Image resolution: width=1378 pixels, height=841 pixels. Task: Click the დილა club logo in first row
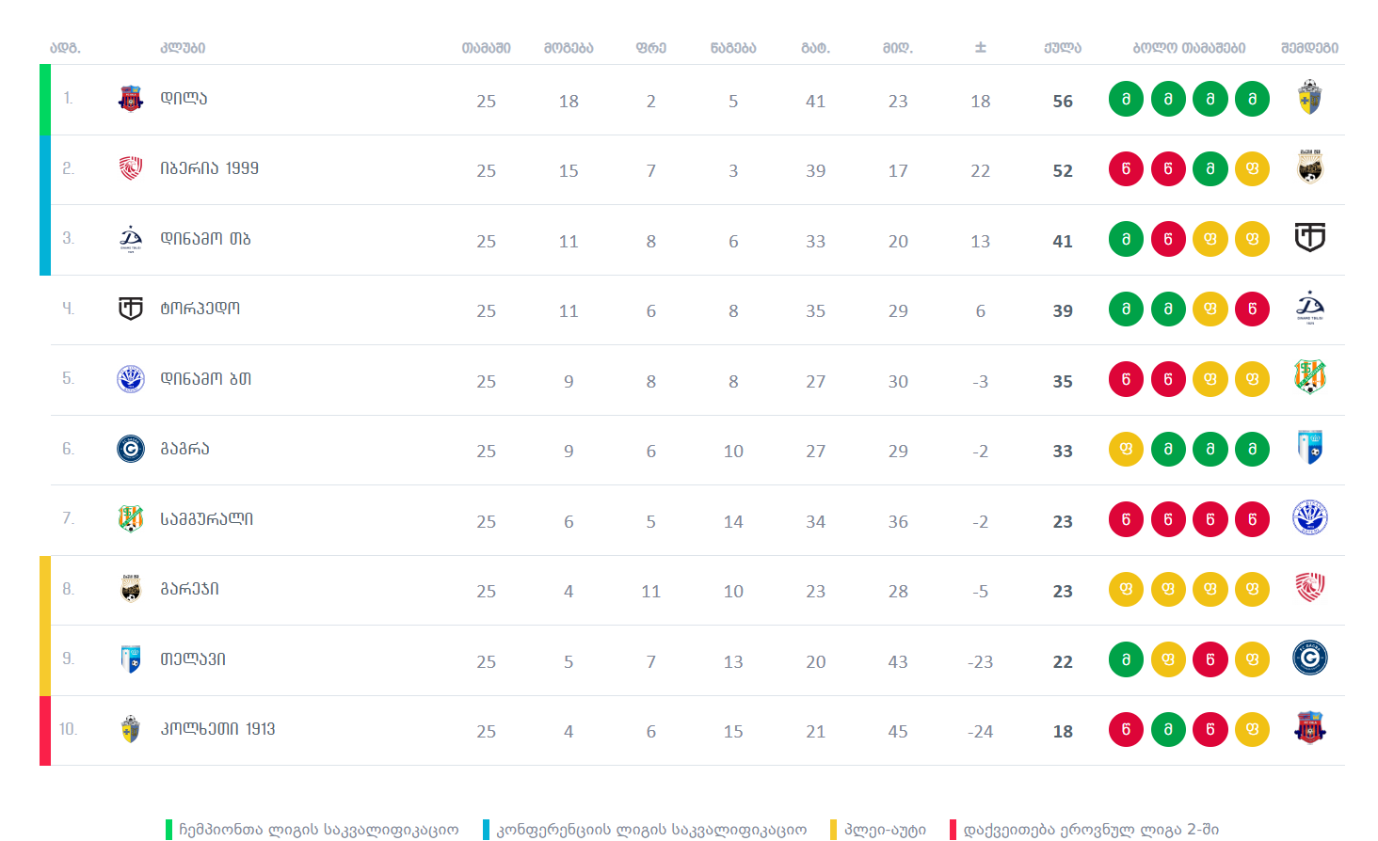(131, 99)
